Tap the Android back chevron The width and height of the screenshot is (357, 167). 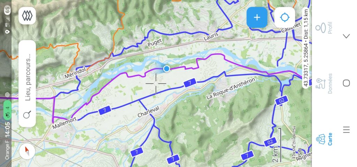(x=346, y=36)
